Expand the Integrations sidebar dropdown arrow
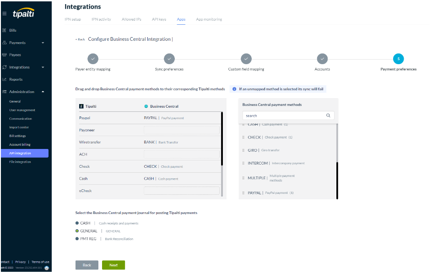Screen dimensions: 443x275 [x=43, y=67]
